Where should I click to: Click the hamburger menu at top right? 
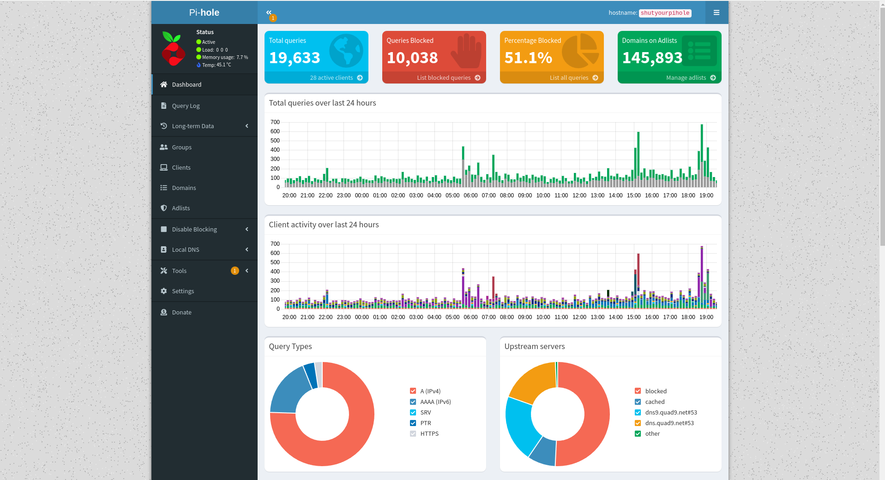[x=716, y=12]
